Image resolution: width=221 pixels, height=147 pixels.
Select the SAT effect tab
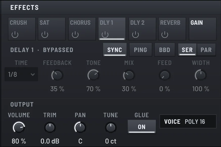tap(51, 29)
